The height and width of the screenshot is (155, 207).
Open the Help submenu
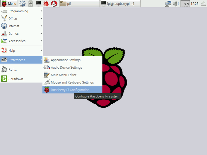[x=21, y=50]
